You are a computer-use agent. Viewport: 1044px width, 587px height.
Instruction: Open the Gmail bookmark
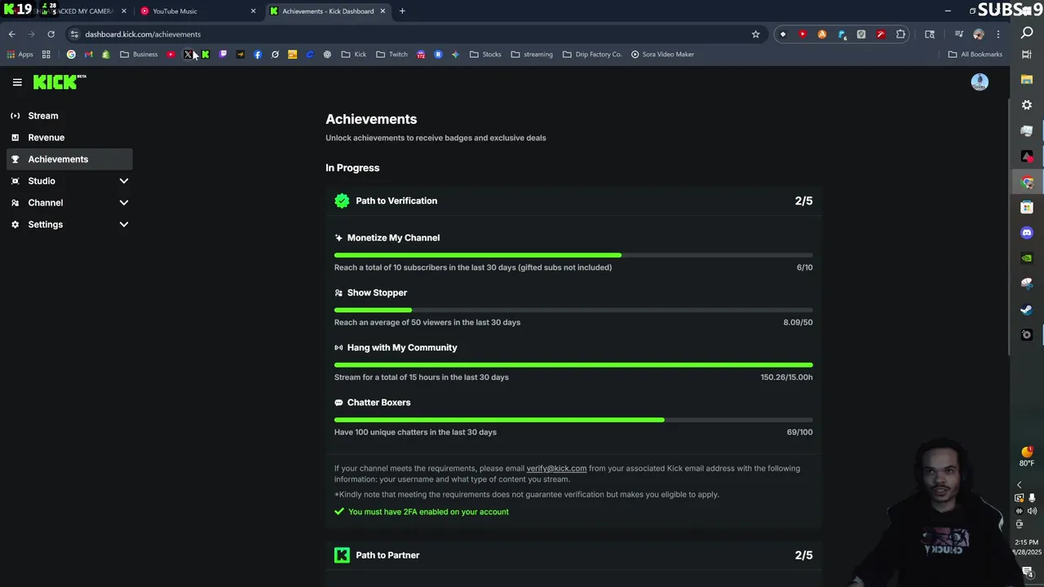[x=88, y=55]
